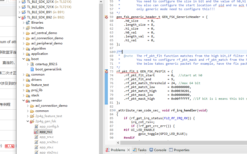Collapse the 2p4g_gen_fsk folder

point(28,121)
